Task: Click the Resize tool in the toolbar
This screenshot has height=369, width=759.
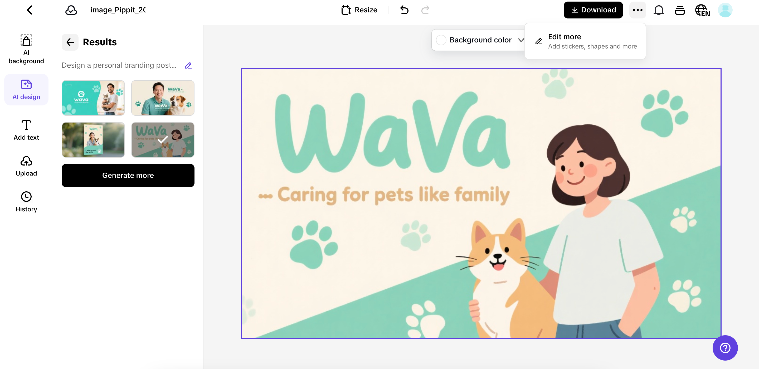Action: pos(359,10)
